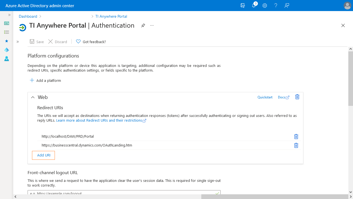
Task: Click Add a platform
Action: [x=45, y=80]
